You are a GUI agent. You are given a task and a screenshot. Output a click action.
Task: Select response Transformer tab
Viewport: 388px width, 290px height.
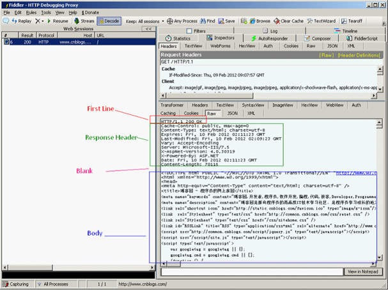point(172,105)
